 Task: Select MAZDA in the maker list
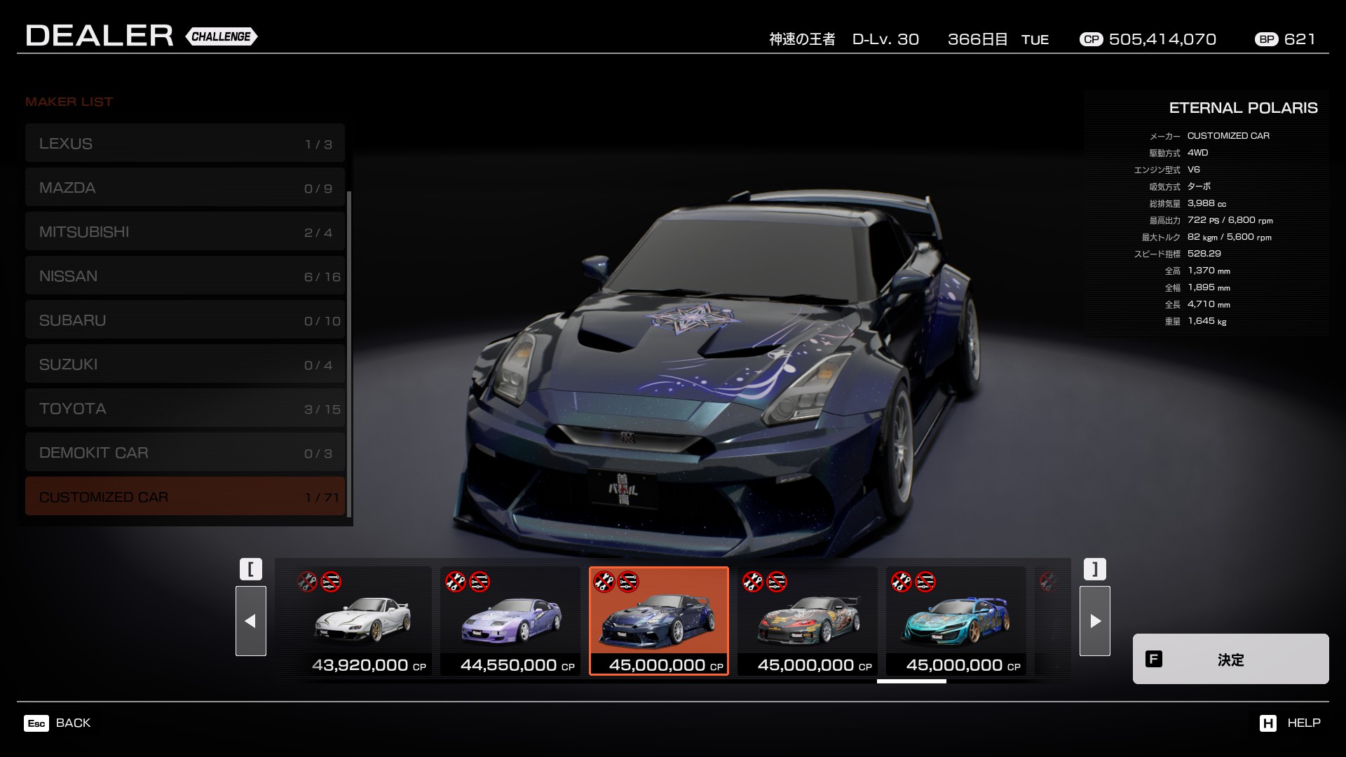pyautogui.click(x=185, y=188)
